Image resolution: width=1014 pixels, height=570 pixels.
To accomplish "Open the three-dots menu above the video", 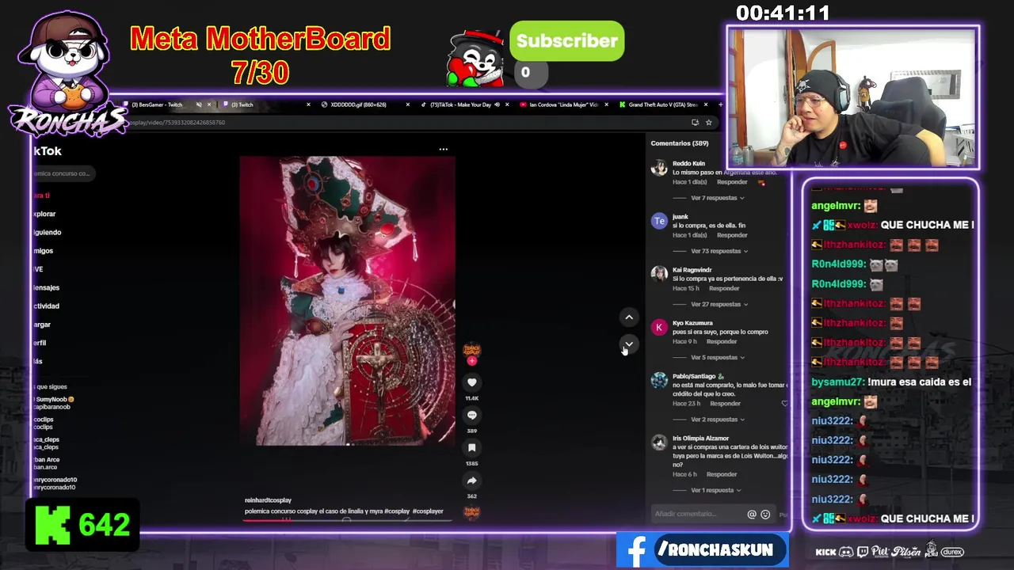I will tap(444, 149).
